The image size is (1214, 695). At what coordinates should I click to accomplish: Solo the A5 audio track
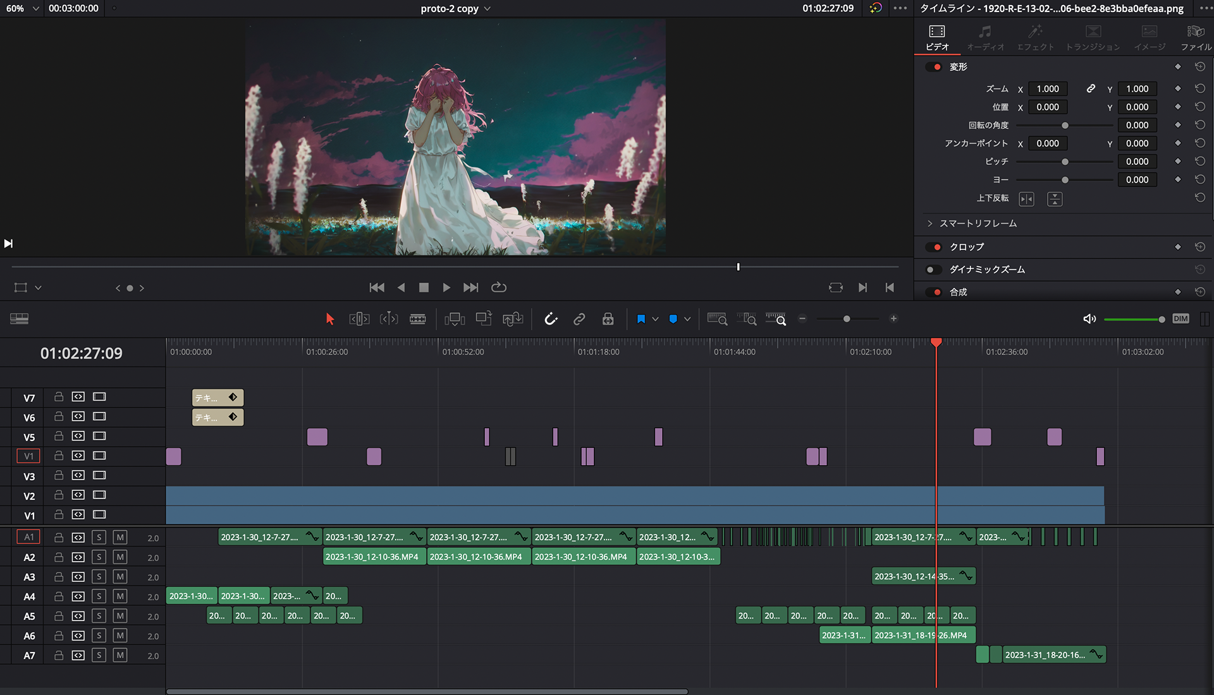(x=99, y=616)
